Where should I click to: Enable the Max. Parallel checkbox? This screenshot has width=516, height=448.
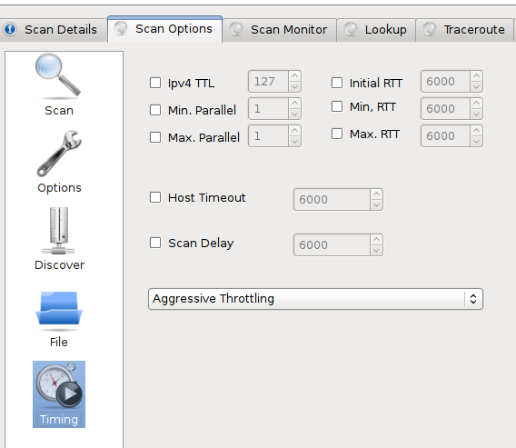tap(155, 137)
